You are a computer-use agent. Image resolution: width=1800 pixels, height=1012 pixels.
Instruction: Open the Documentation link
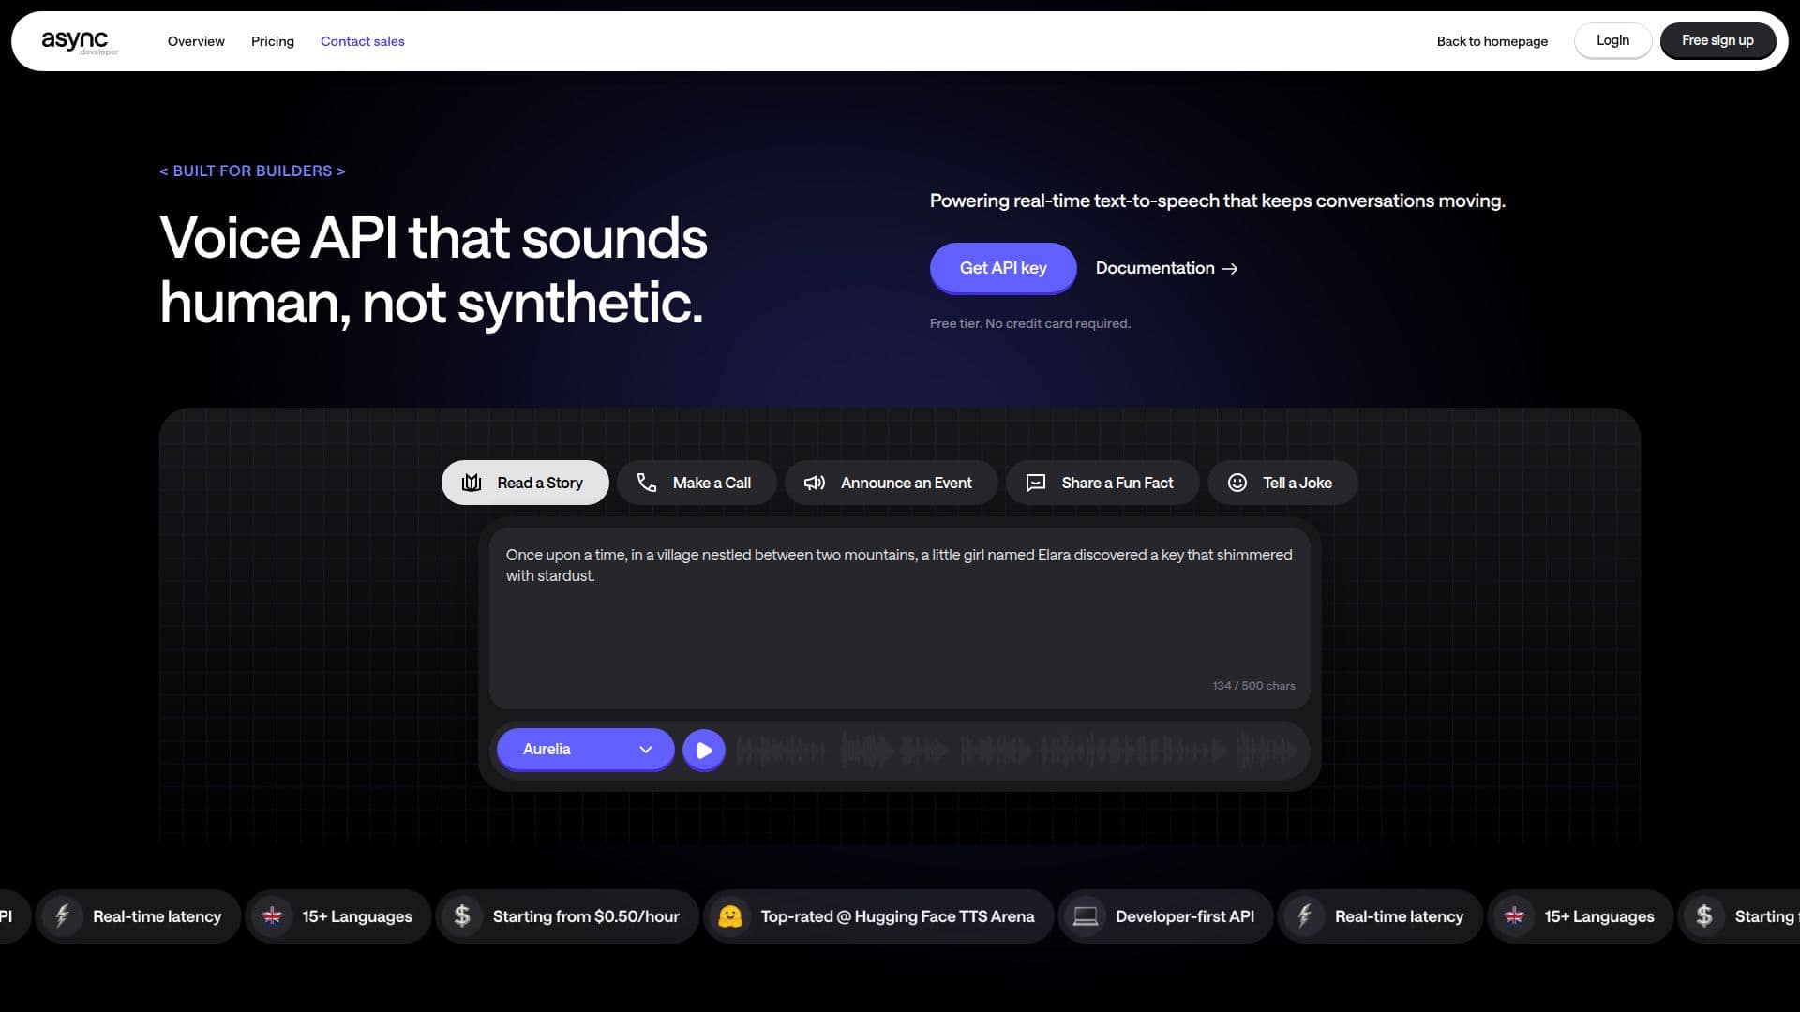pyautogui.click(x=1166, y=268)
